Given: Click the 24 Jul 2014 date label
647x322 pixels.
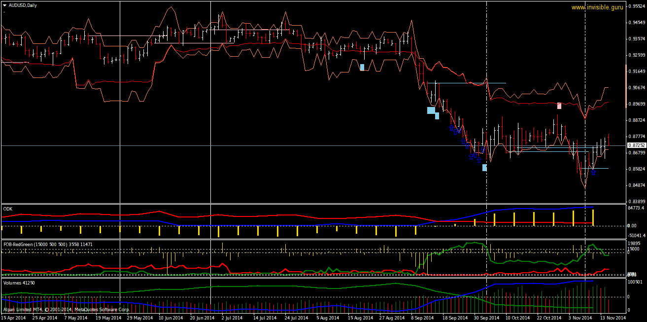Looking at the screenshot, I should pos(297,319).
